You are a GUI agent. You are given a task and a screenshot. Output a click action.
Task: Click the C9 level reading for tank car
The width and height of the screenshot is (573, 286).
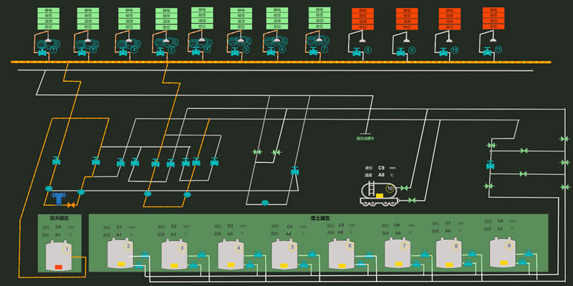(x=382, y=168)
